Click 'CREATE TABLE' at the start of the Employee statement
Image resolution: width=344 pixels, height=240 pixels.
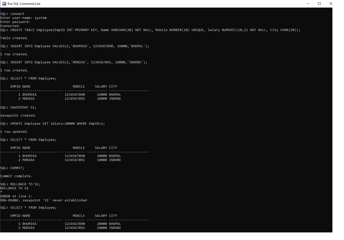click(22, 30)
